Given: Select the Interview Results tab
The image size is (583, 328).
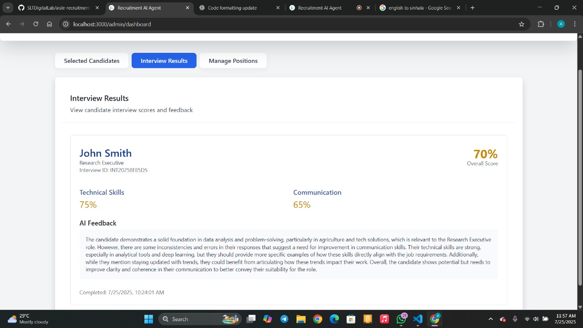Looking at the screenshot, I should [x=164, y=61].
